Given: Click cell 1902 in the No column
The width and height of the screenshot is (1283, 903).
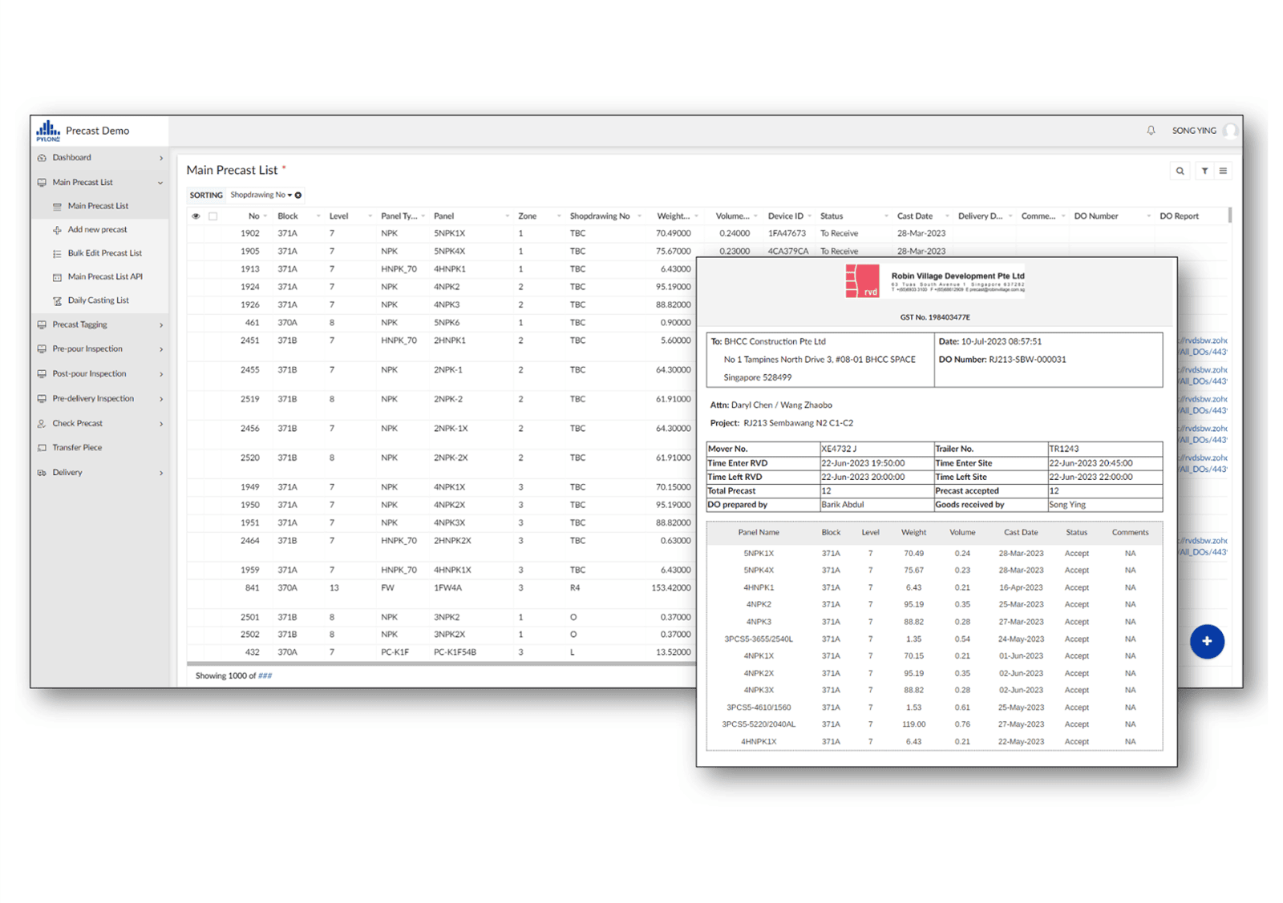Looking at the screenshot, I should 249,233.
